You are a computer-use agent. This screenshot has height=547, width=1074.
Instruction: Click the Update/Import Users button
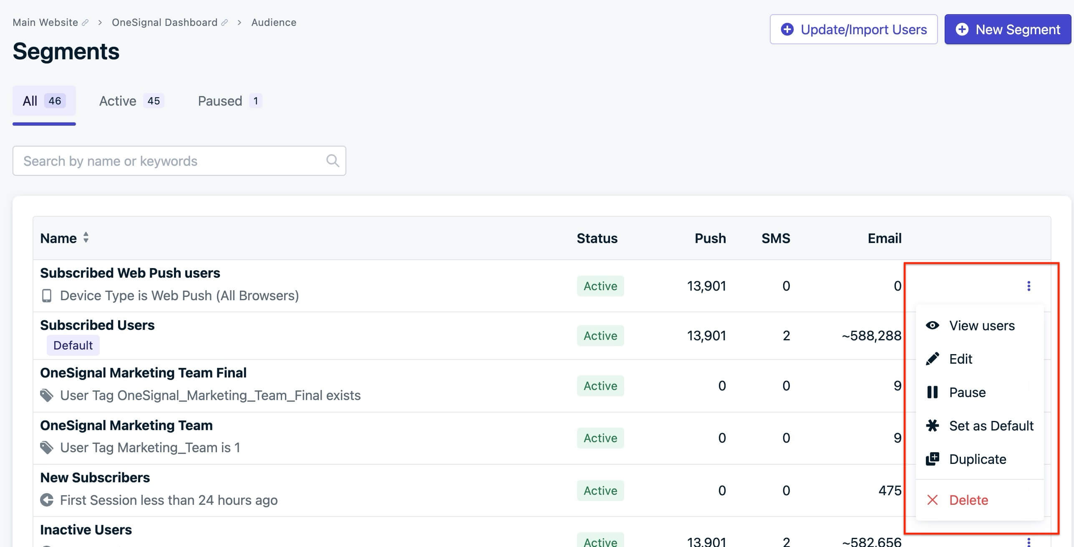tap(854, 29)
